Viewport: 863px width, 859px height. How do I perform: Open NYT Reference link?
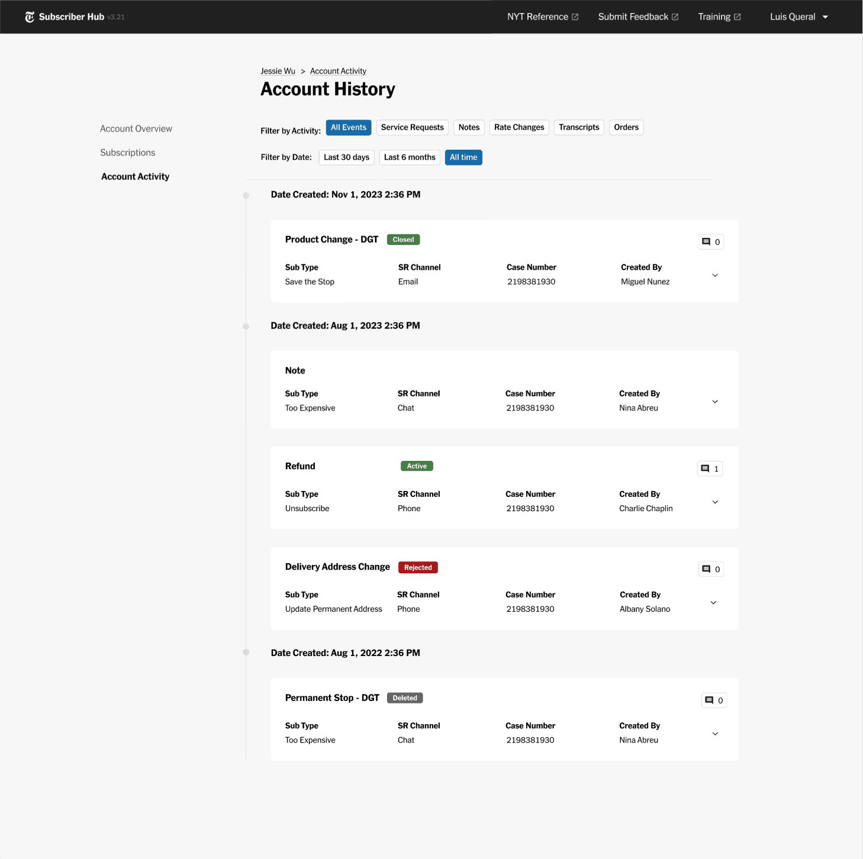pos(543,17)
